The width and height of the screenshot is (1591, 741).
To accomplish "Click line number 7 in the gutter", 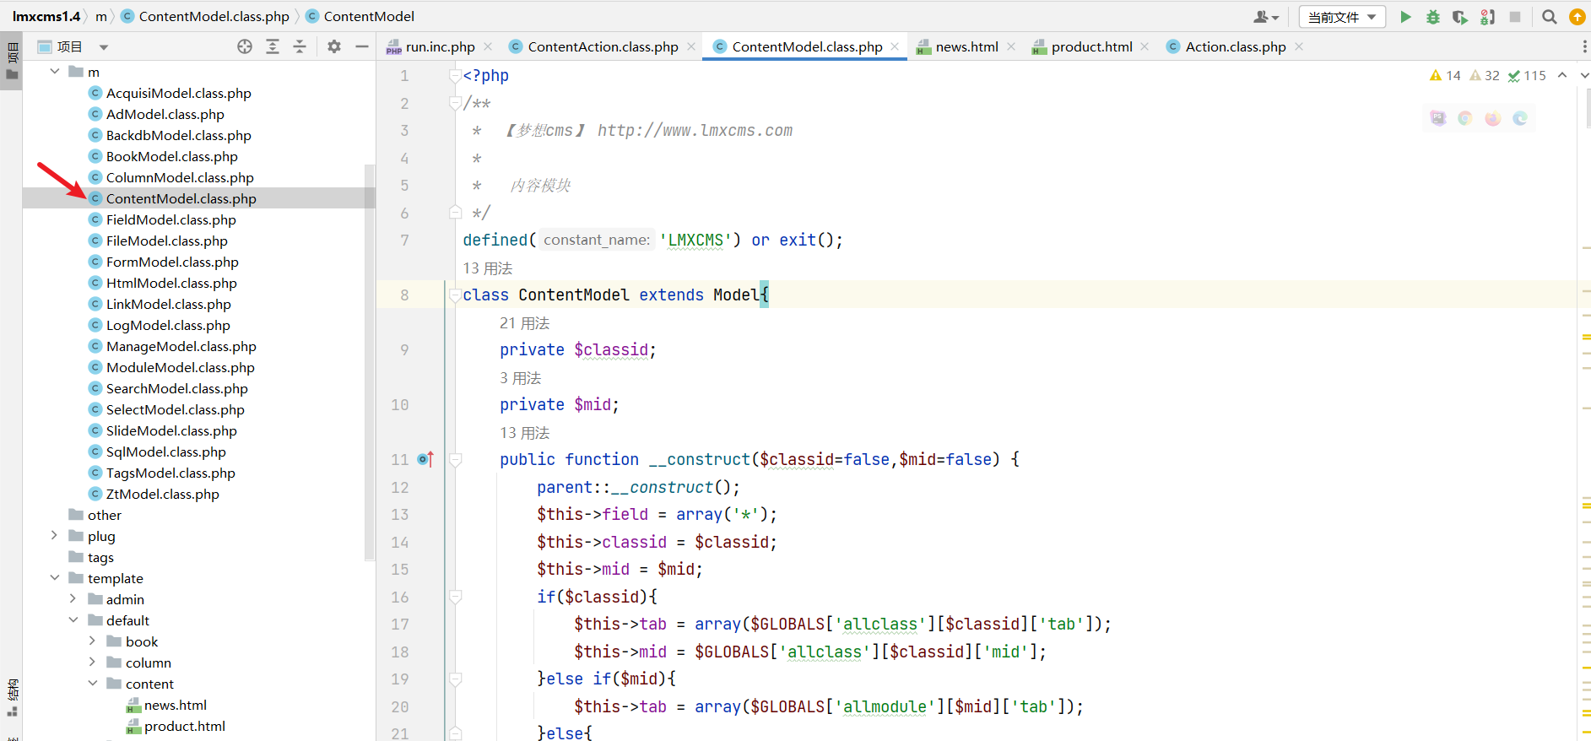I will (404, 240).
